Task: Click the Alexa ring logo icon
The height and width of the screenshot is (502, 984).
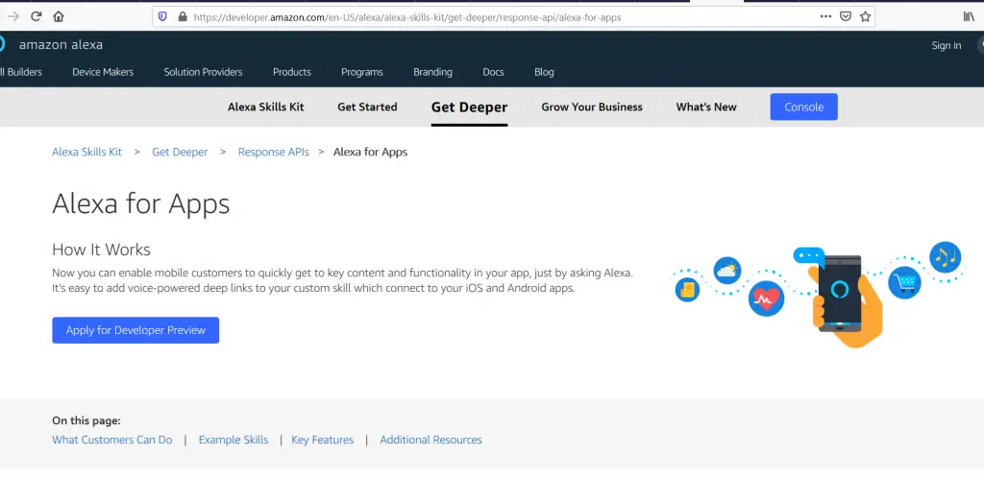Action: [x=2, y=44]
